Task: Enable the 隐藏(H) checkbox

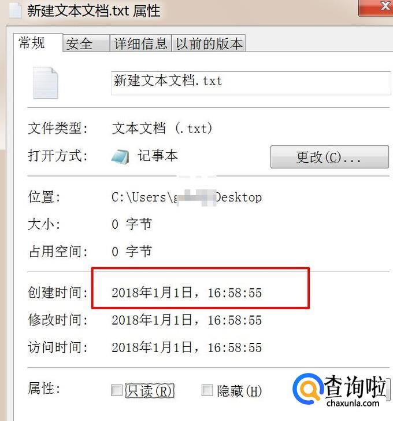Action: point(207,390)
